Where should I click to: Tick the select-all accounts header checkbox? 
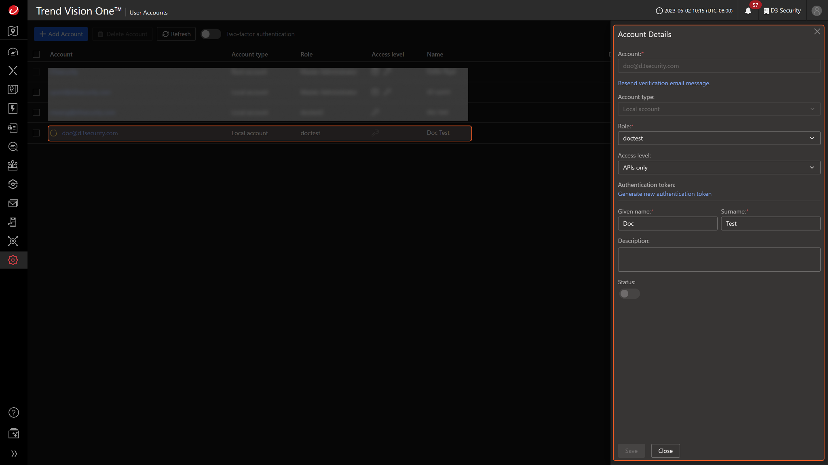click(36, 54)
